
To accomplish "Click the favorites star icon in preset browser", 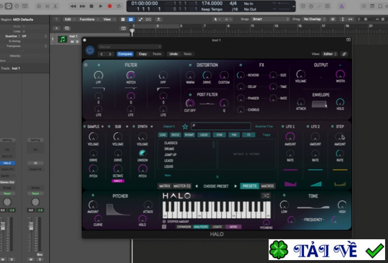I will tap(184, 126).
